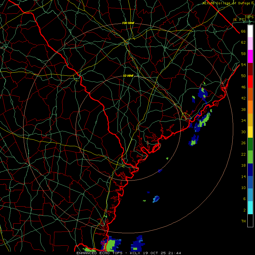Click the legend value "34"
This screenshot has height=255, width=255.
tap(243, 121)
